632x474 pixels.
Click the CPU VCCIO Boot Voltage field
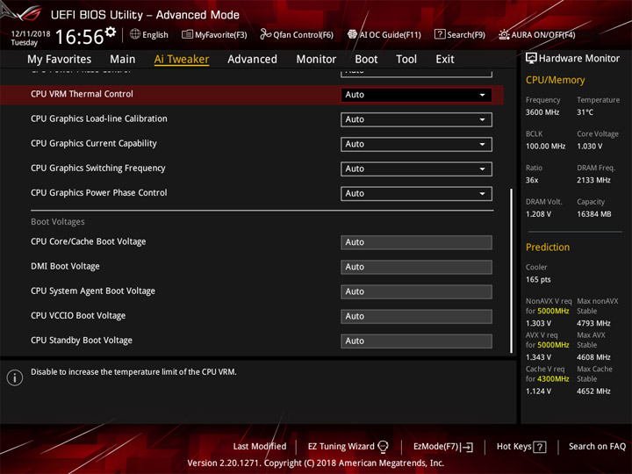click(x=416, y=316)
